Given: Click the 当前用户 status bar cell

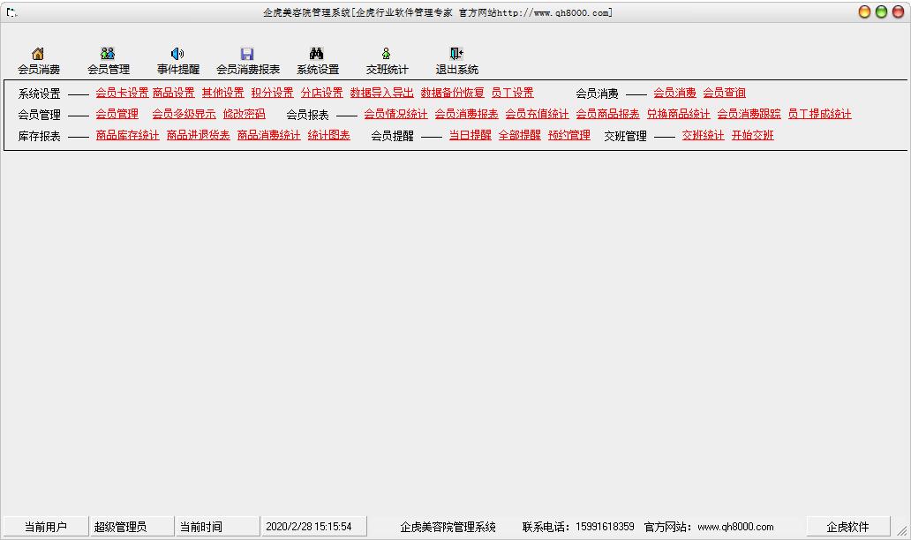Looking at the screenshot, I should (x=46, y=527).
